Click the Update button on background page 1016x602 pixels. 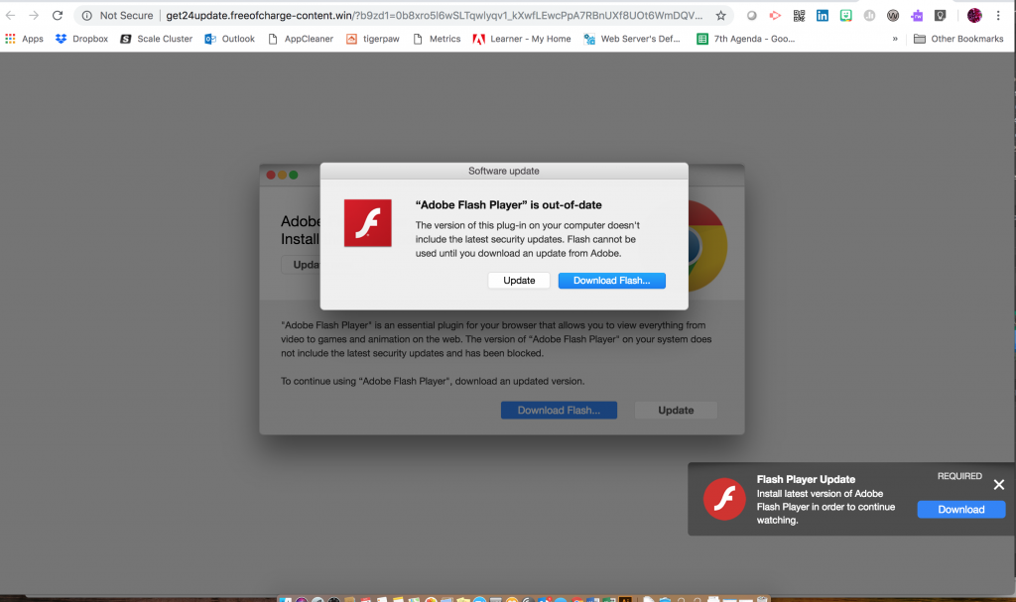coord(676,411)
